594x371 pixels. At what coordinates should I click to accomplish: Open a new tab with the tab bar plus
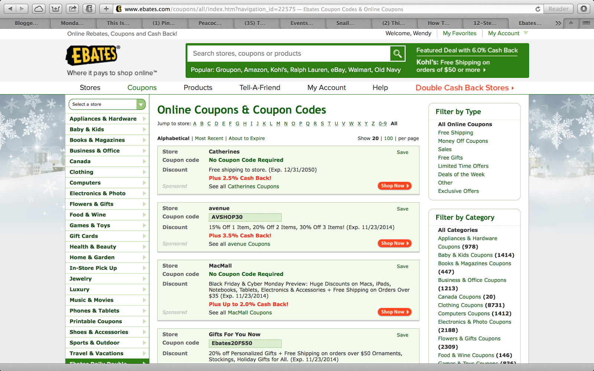click(571, 23)
